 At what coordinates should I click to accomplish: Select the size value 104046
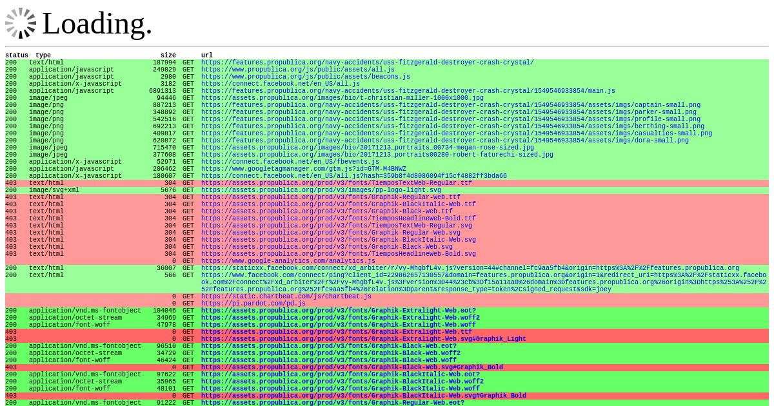pos(164,311)
